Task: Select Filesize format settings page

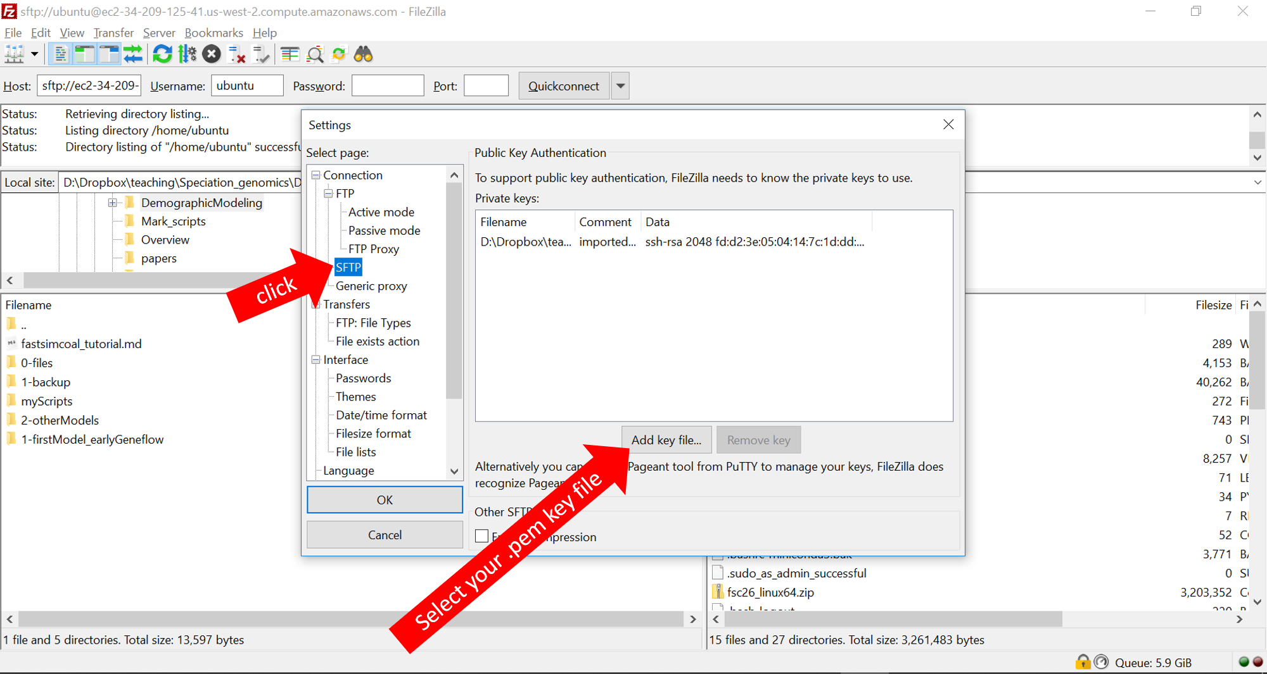Action: pos(373,434)
